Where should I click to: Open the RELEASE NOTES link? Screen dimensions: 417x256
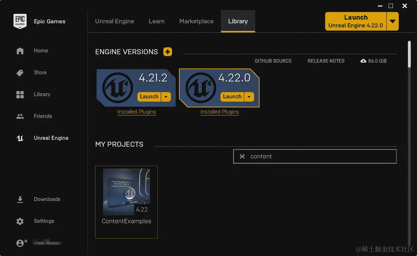tap(326, 61)
